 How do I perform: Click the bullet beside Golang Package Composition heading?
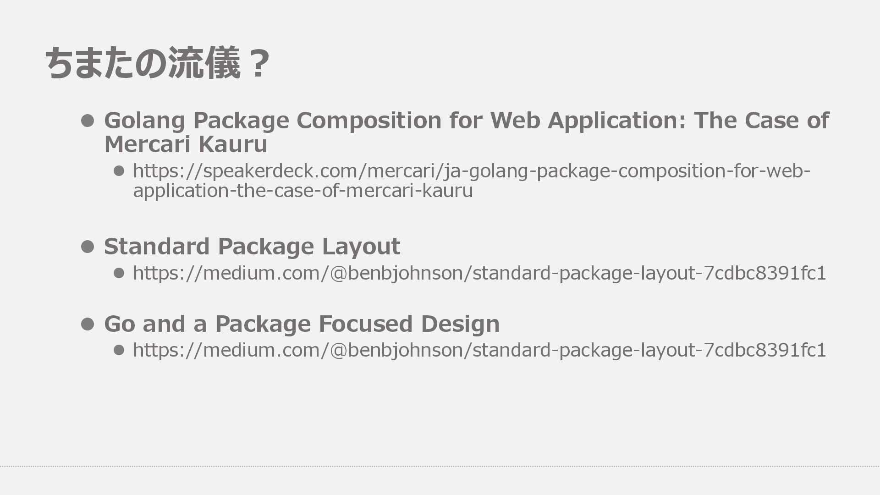pos(87,121)
